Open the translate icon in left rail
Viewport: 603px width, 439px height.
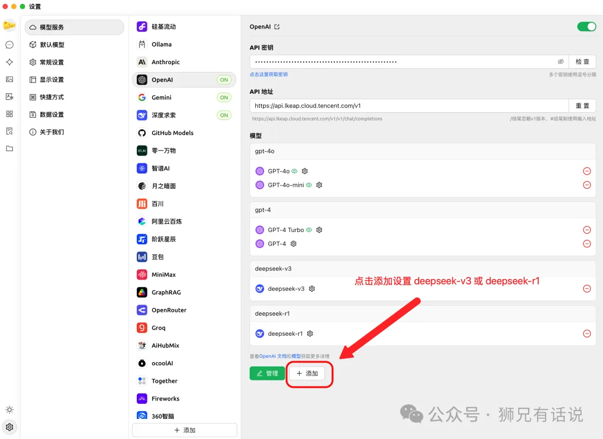[x=9, y=97]
